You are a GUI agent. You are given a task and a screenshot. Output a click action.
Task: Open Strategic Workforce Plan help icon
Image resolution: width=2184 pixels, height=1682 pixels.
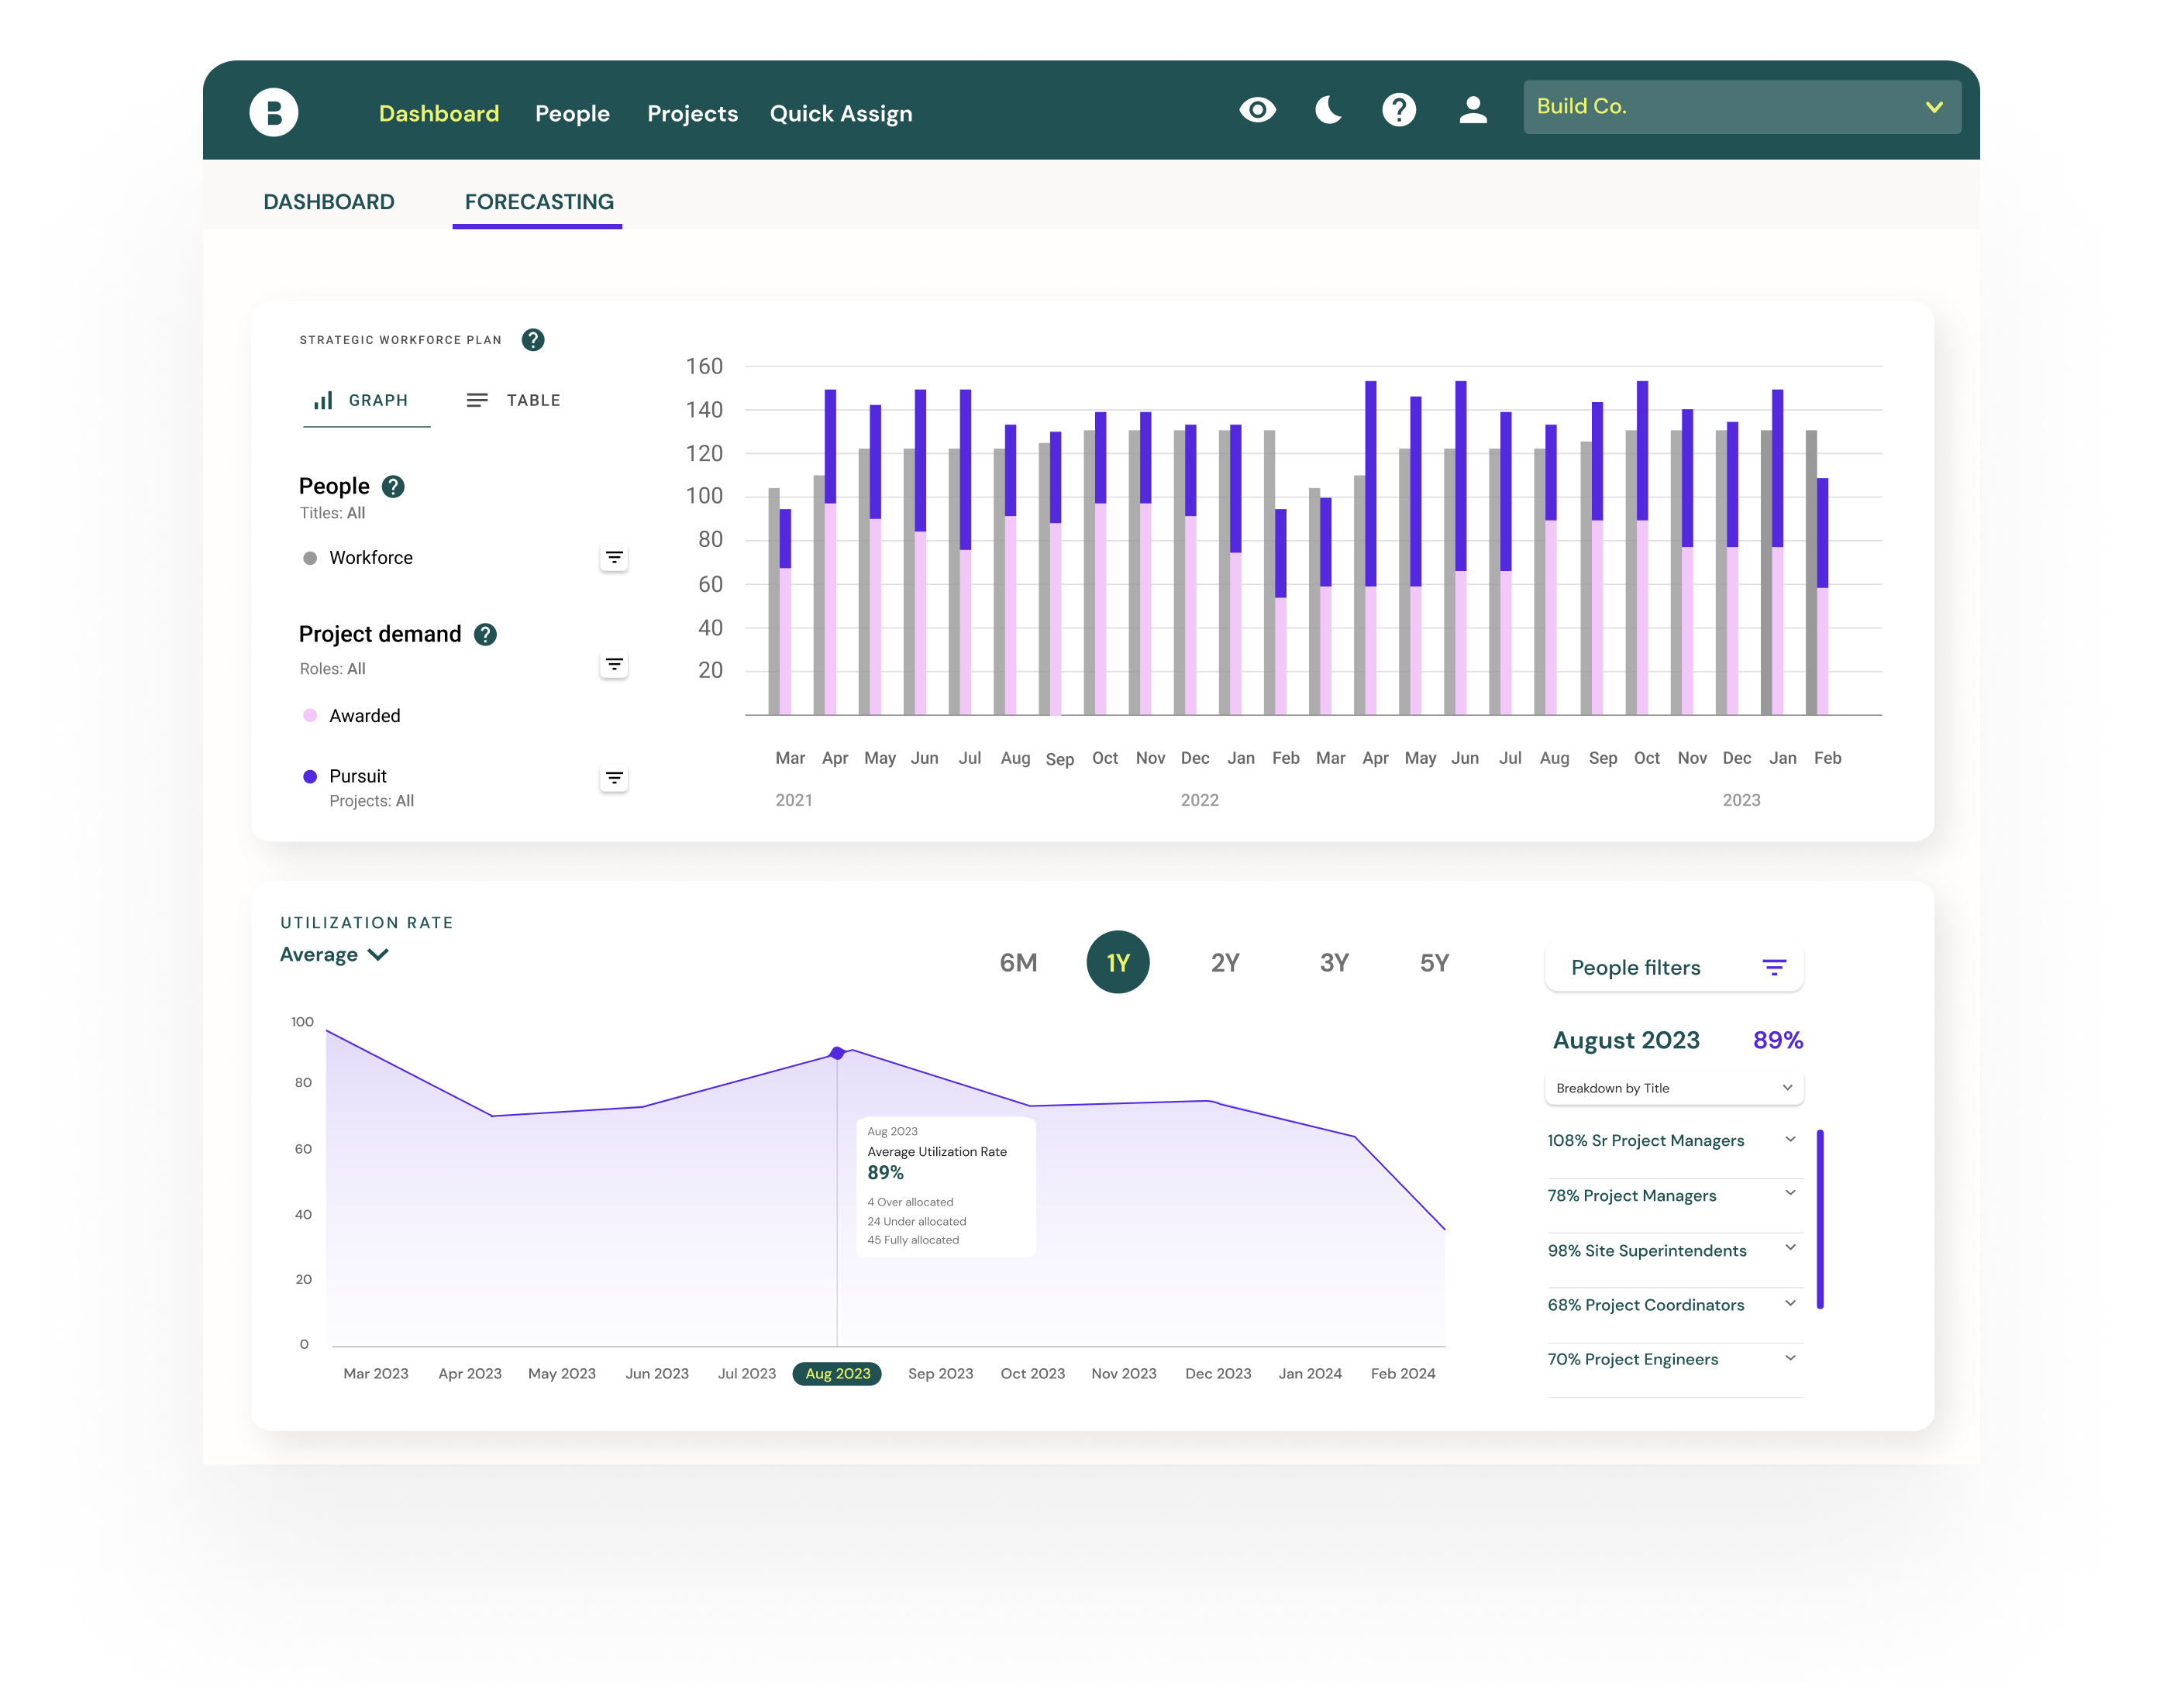[x=533, y=340]
